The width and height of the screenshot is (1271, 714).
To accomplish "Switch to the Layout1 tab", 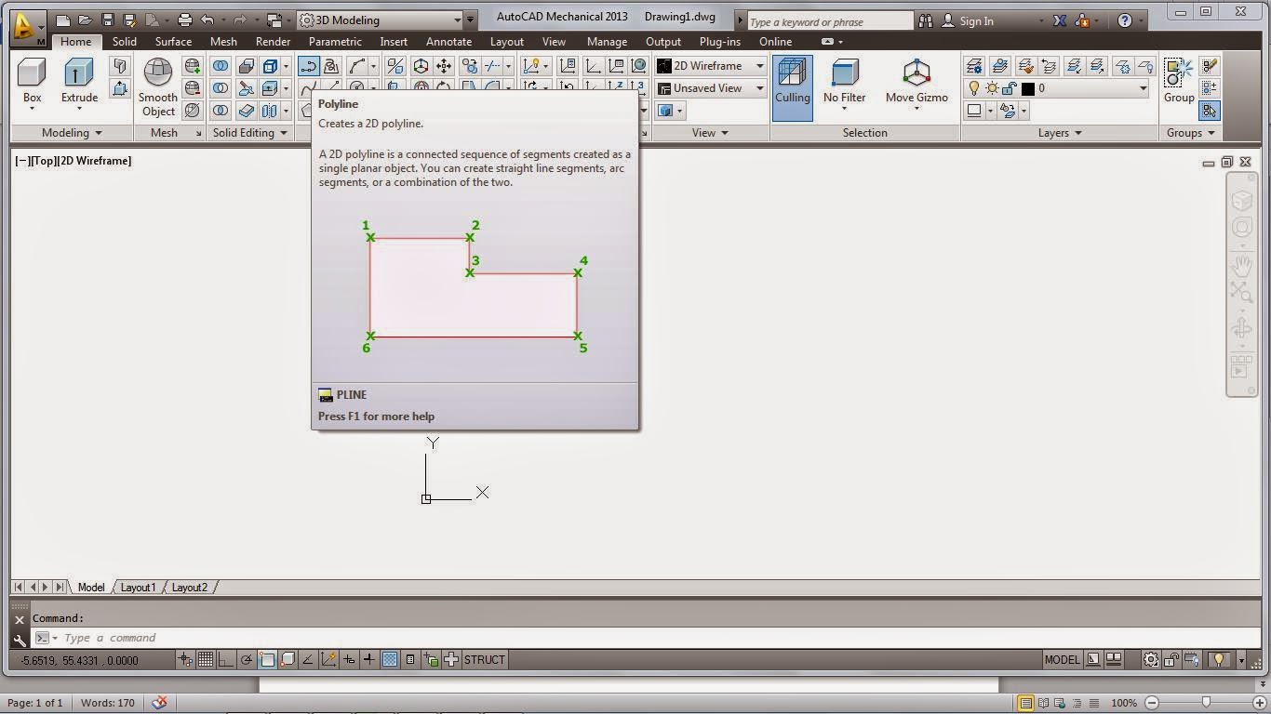I will coord(138,587).
